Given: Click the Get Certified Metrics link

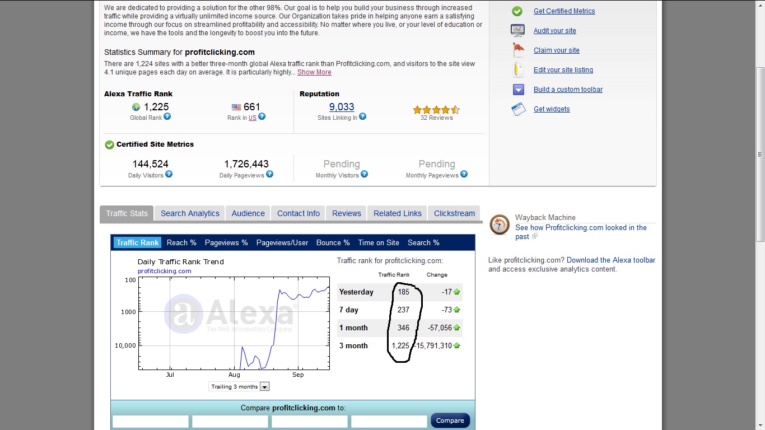Looking at the screenshot, I should pos(564,11).
